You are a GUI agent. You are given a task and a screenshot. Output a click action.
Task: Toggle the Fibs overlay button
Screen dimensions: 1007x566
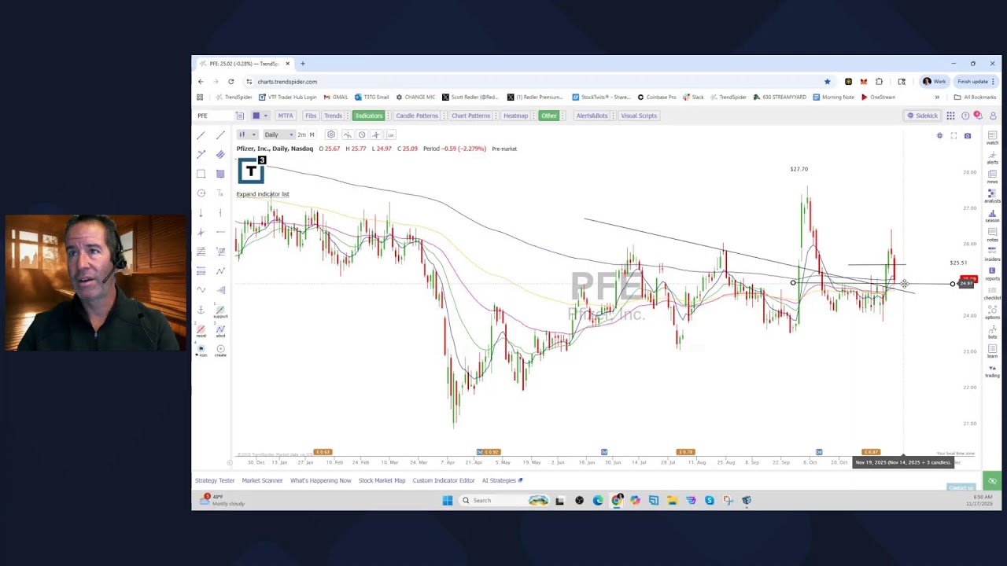point(311,116)
